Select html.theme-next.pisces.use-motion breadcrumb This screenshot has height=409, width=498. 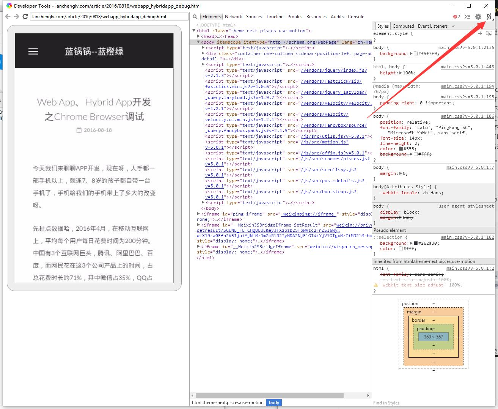tap(228, 403)
